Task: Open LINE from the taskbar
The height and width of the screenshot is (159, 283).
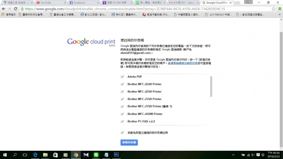Action: coord(96,155)
